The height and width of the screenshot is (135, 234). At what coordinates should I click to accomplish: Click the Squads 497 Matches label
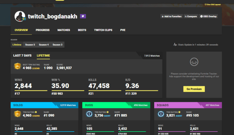(x=212, y=105)
